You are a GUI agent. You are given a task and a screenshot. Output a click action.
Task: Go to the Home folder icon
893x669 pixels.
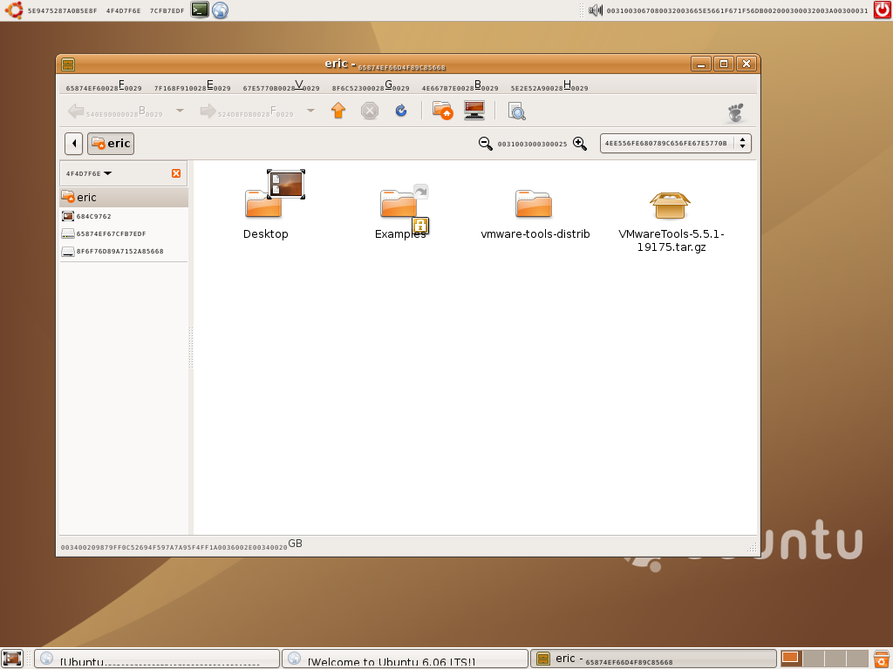coord(442,111)
